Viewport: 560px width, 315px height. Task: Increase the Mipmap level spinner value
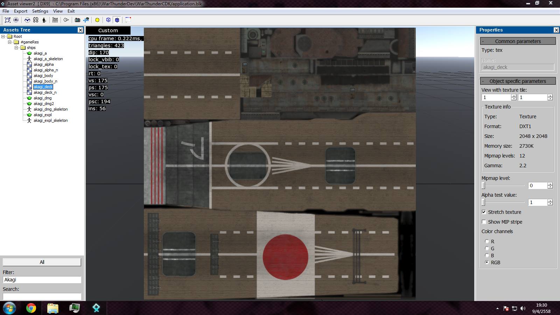[550, 184]
